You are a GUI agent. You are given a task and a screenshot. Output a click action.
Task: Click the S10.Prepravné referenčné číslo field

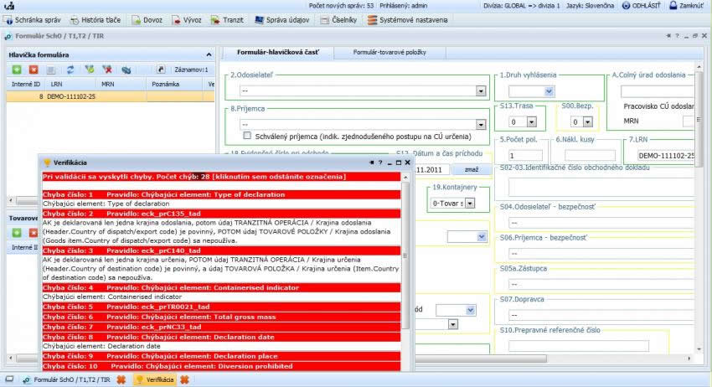point(579,346)
